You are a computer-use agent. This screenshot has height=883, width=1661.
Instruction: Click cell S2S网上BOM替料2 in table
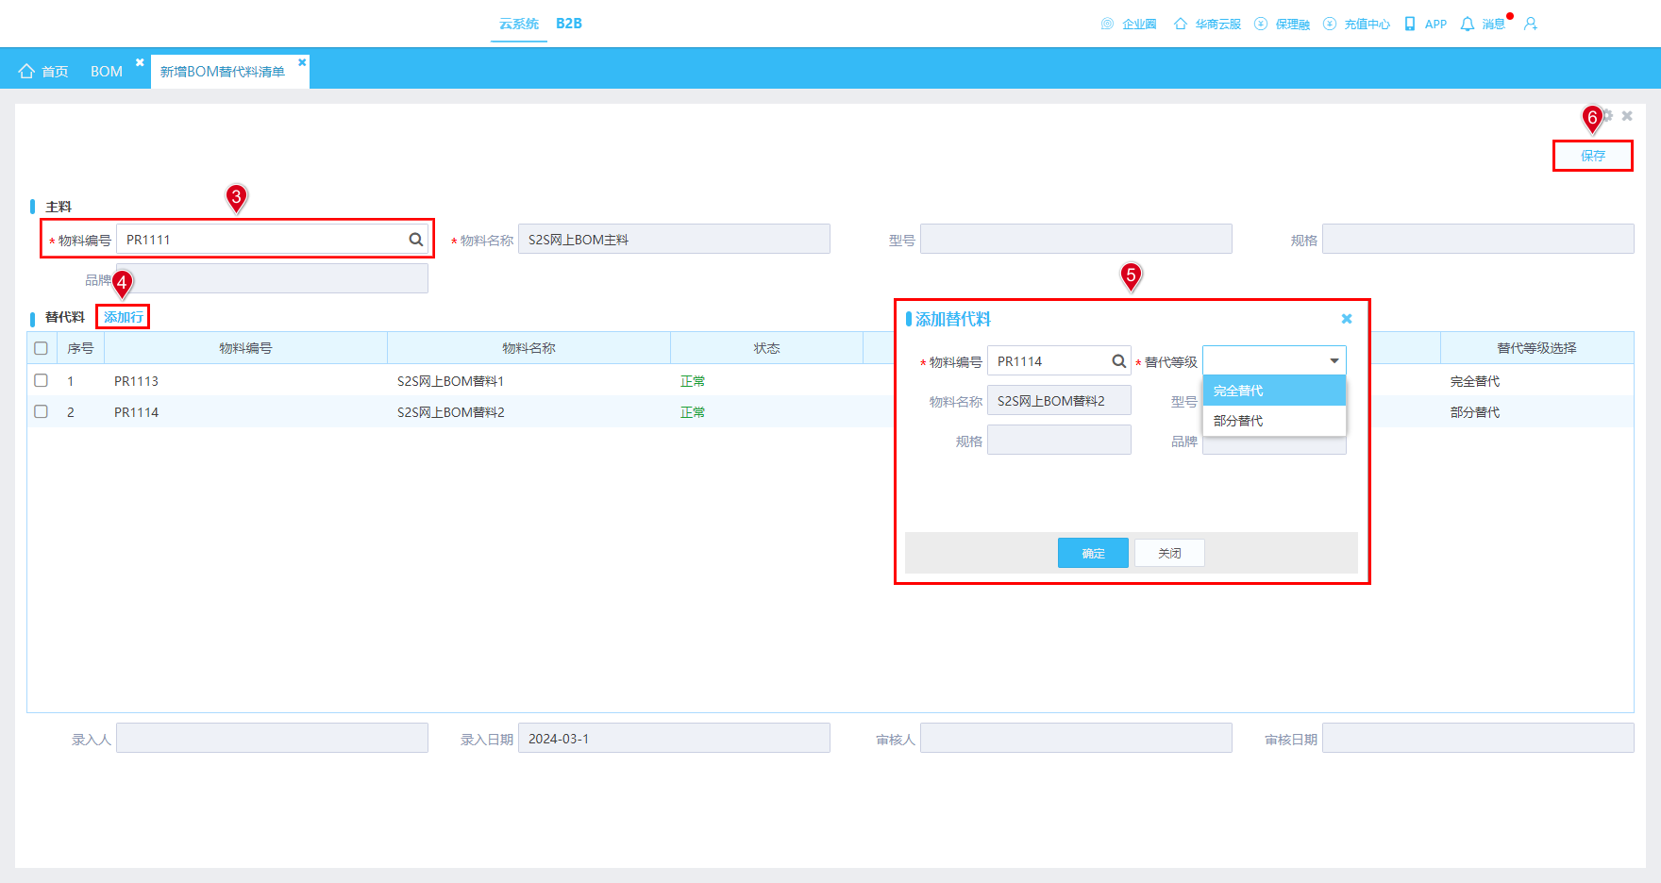point(451,412)
